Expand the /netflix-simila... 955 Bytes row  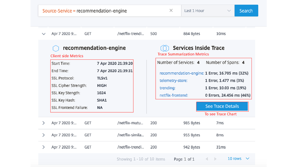click(x=44, y=135)
